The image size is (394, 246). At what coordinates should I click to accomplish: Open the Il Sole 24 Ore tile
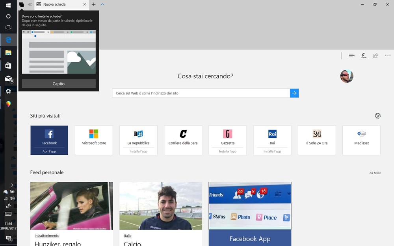point(317,140)
